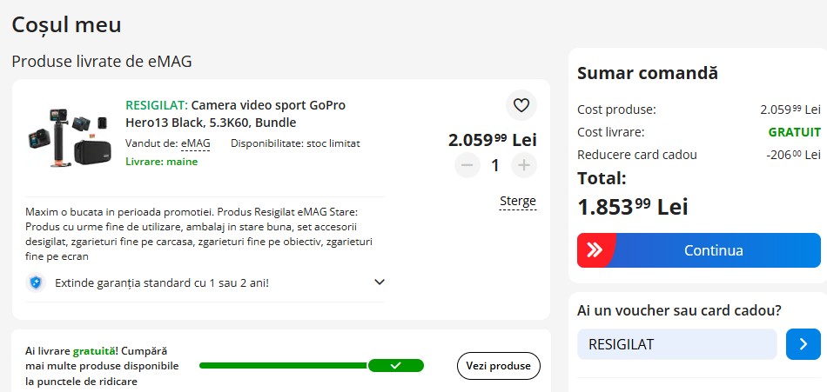Open Vezi produse button
Image resolution: width=827 pixels, height=392 pixels.
click(x=498, y=366)
